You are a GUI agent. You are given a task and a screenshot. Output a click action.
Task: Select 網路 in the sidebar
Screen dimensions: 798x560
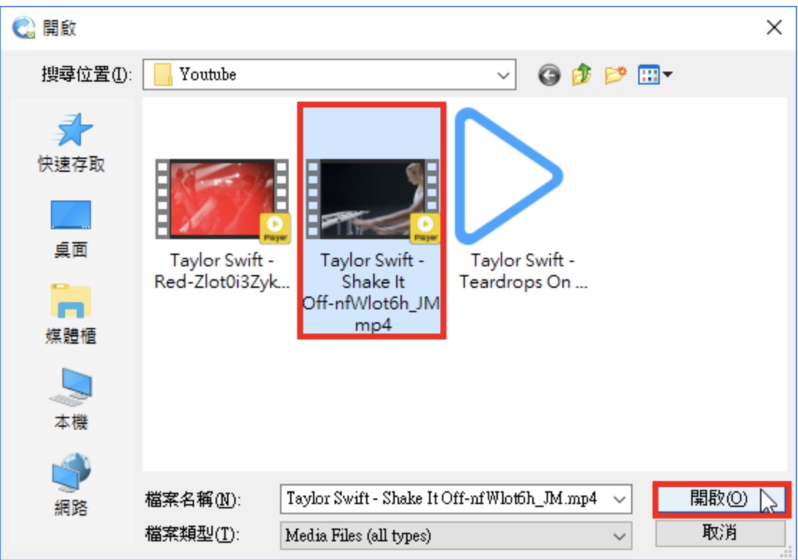click(x=71, y=485)
